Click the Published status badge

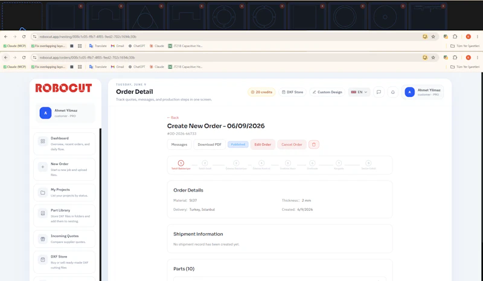(238, 144)
